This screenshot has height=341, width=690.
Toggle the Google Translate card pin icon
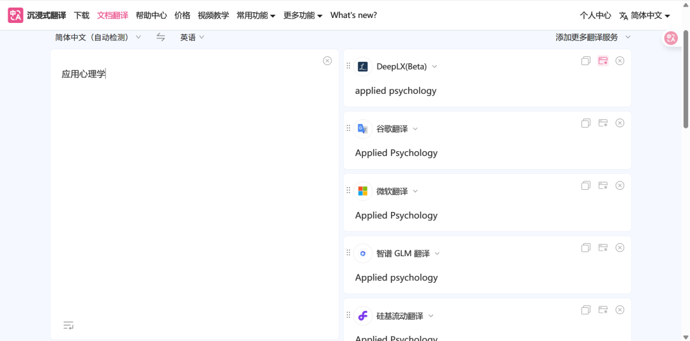[602, 123]
